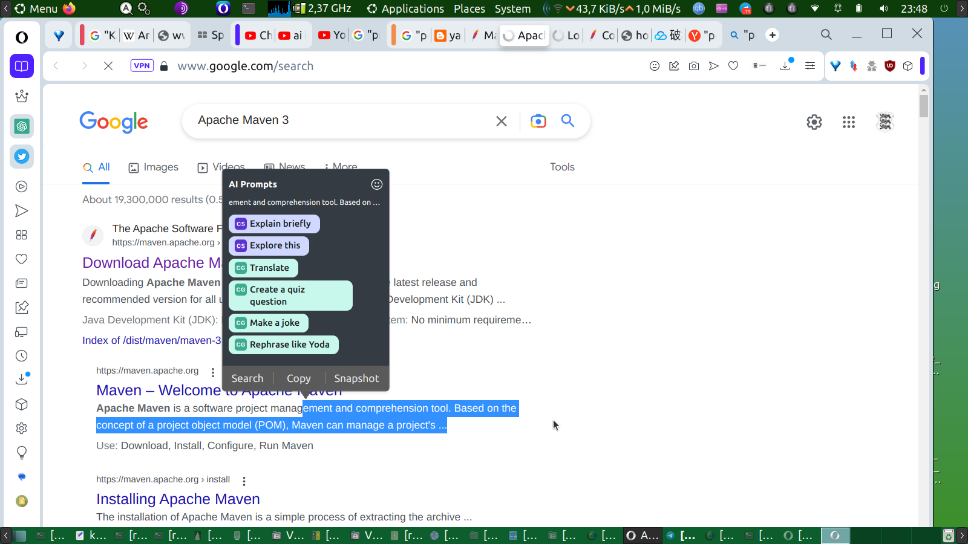The width and height of the screenshot is (968, 544).
Task: Take a snapshot with address bar camera icon
Action: click(x=694, y=66)
